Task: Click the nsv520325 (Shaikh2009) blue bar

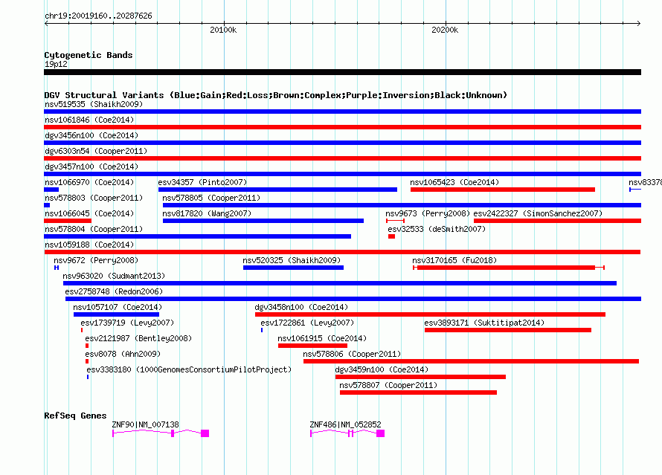Action: [293, 268]
